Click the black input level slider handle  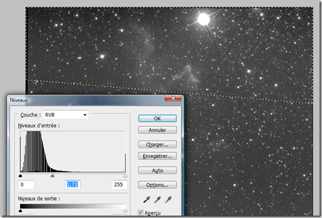click(20, 176)
